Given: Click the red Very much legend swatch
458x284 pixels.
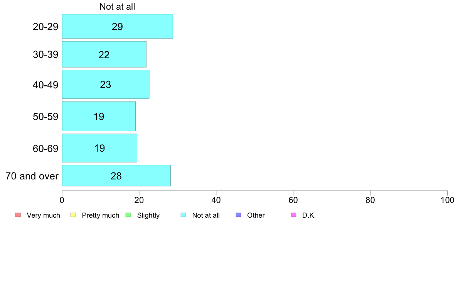Looking at the screenshot, I should coord(18,215).
